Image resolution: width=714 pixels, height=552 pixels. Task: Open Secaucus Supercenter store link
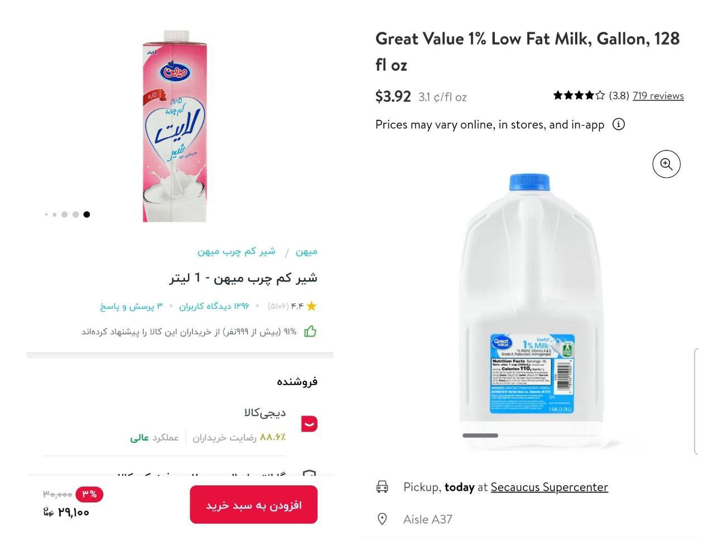549,487
